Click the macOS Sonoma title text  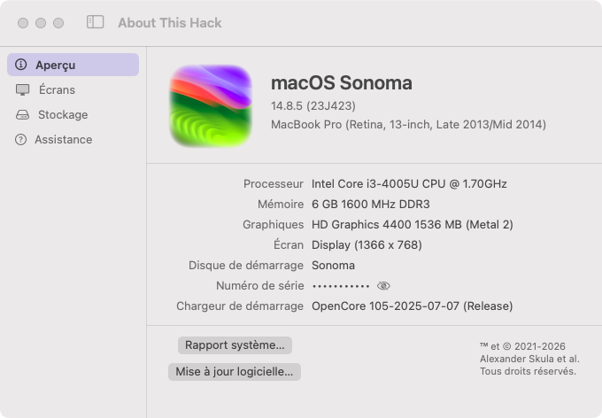[x=342, y=83]
